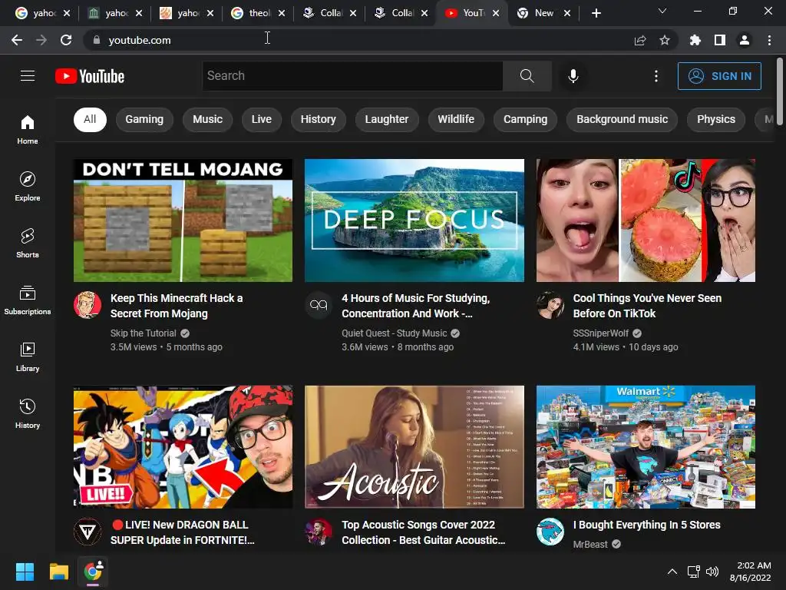
Task: Open Library in the sidebar
Action: tap(28, 356)
